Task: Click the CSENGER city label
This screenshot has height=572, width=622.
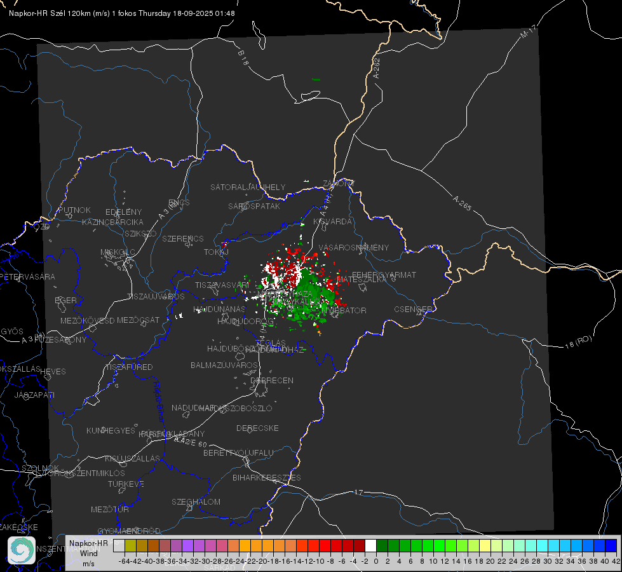Action: (413, 310)
